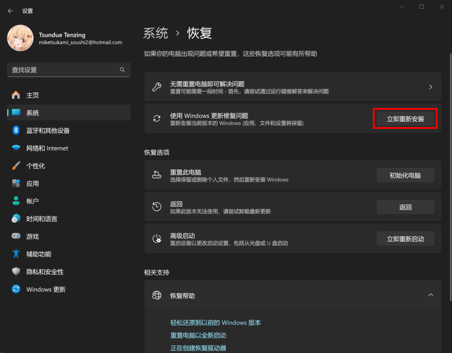Screen dimensions: 452x353
Task: Select the 个性化 category label
Action: coord(35,166)
